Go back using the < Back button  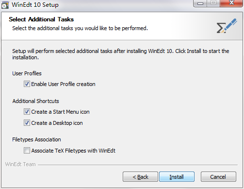tap(140, 177)
